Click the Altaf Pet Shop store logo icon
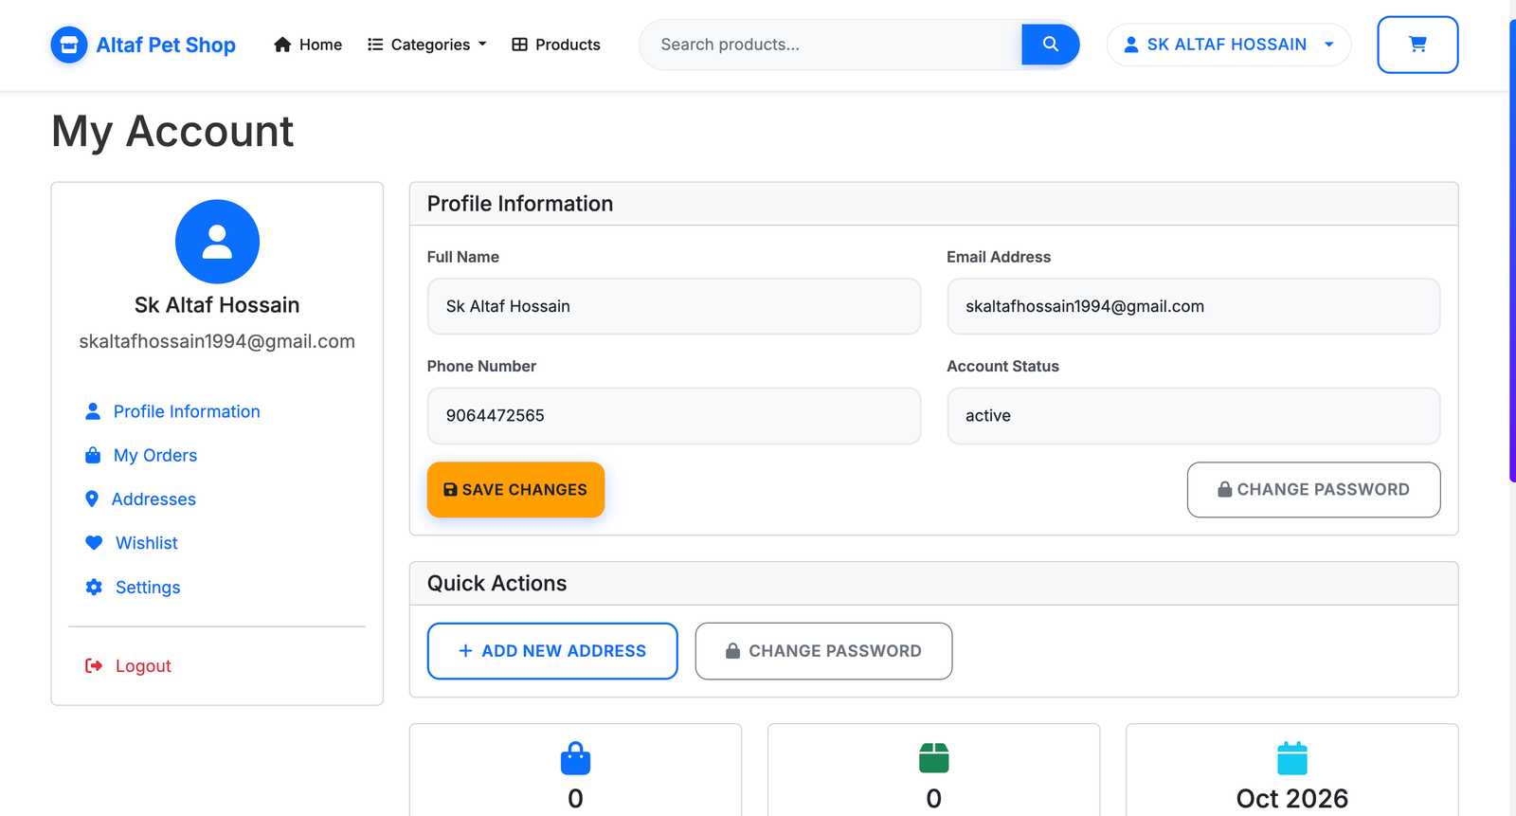The width and height of the screenshot is (1516, 816). pos(68,45)
